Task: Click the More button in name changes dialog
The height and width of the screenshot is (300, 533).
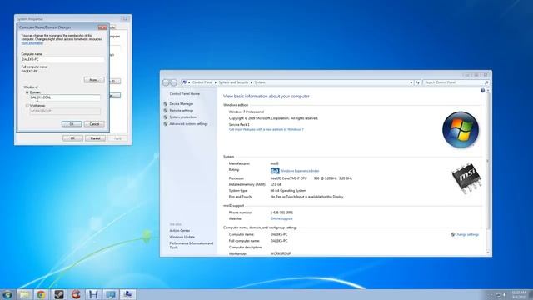Action: pyautogui.click(x=94, y=80)
